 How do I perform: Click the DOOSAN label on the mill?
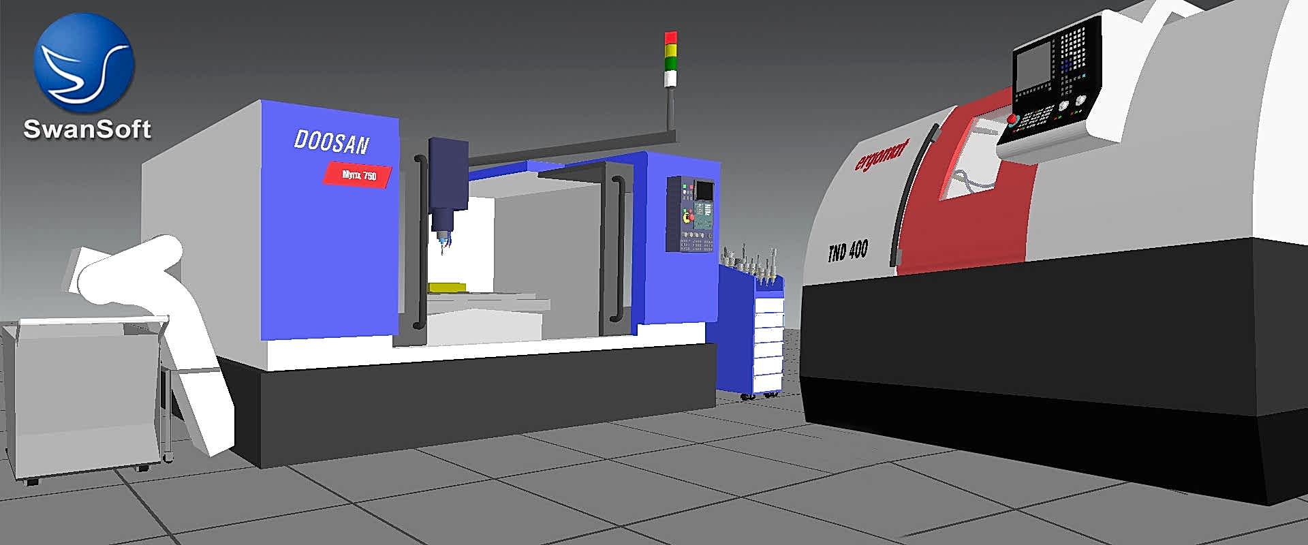pyautogui.click(x=331, y=142)
